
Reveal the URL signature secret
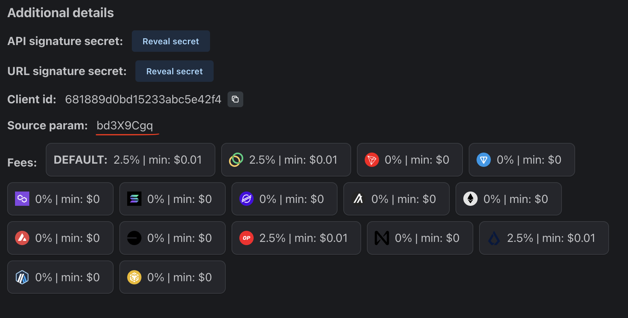174,71
